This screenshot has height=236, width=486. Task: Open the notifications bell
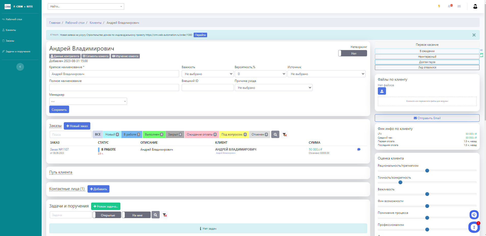pyautogui.click(x=449, y=6)
